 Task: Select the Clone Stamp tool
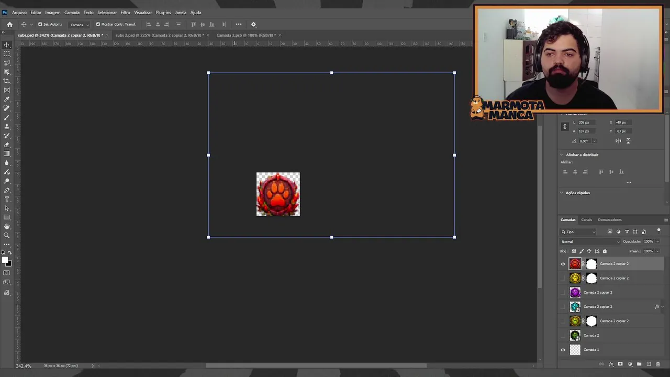[x=7, y=126]
